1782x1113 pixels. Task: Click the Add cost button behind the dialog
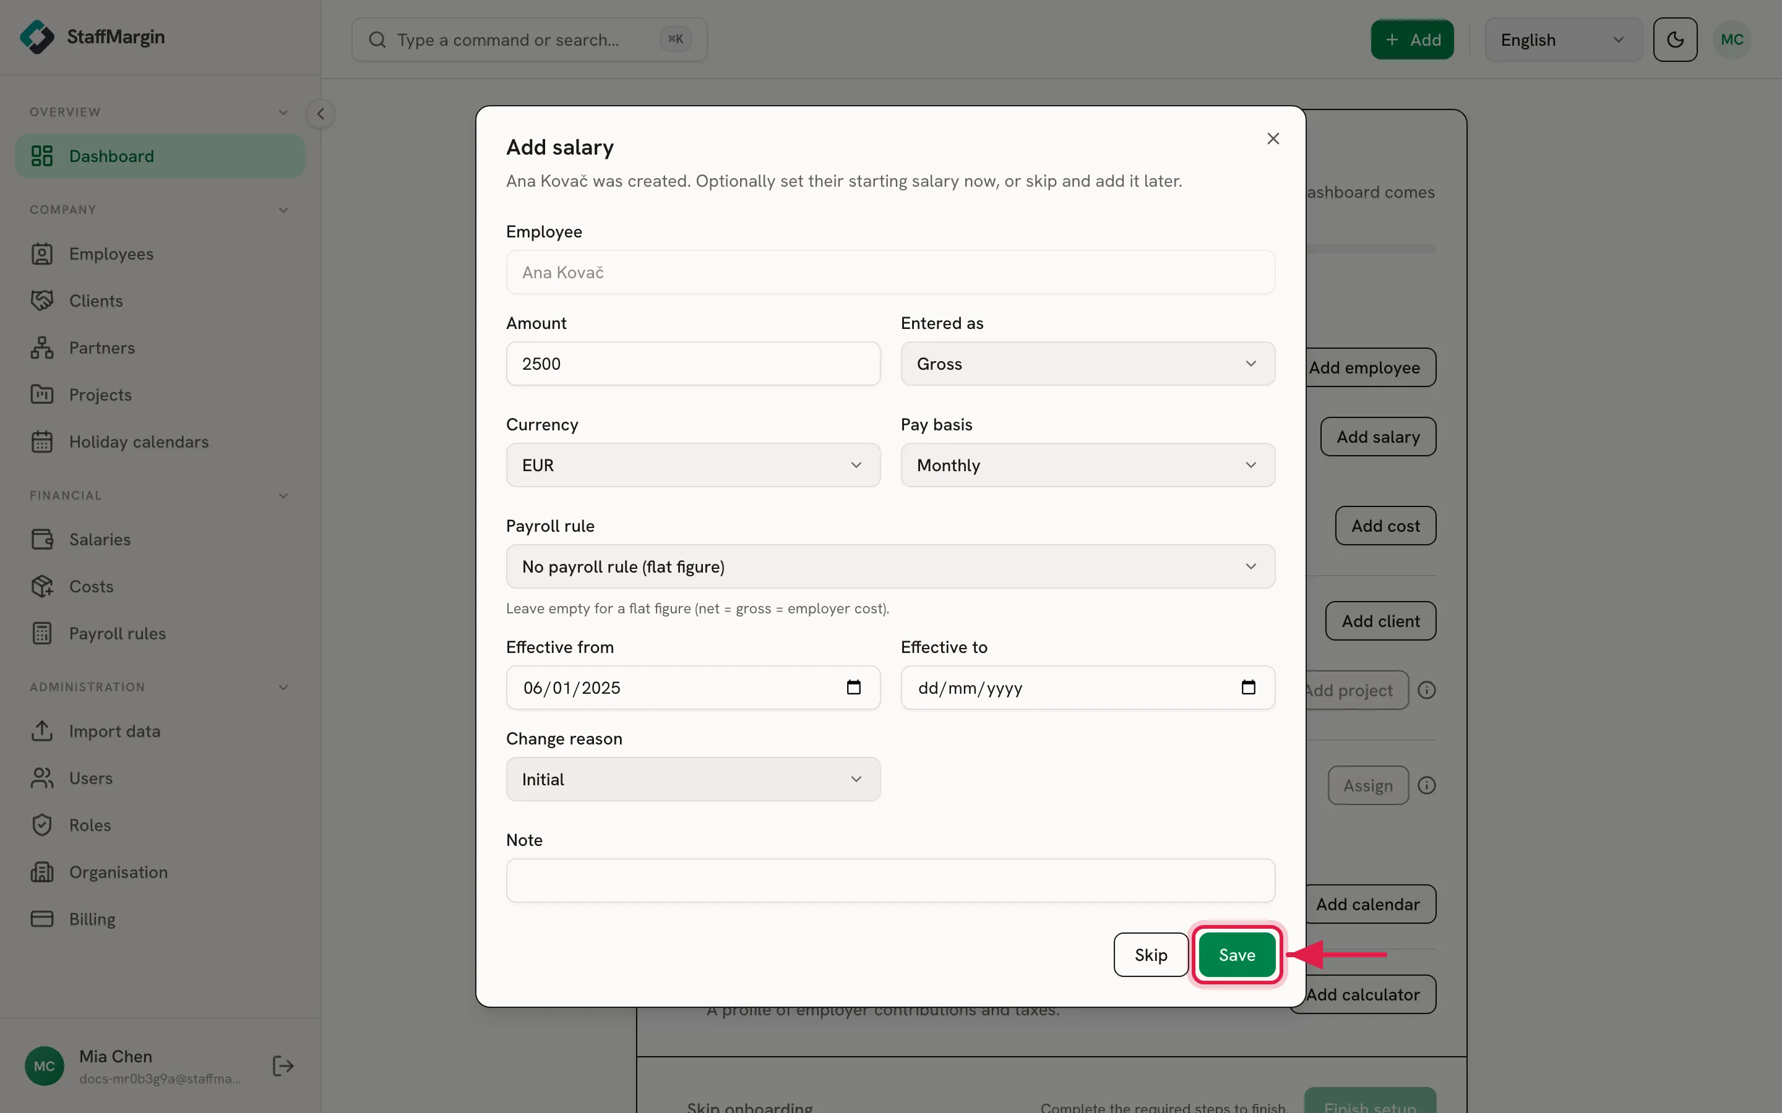click(1385, 526)
